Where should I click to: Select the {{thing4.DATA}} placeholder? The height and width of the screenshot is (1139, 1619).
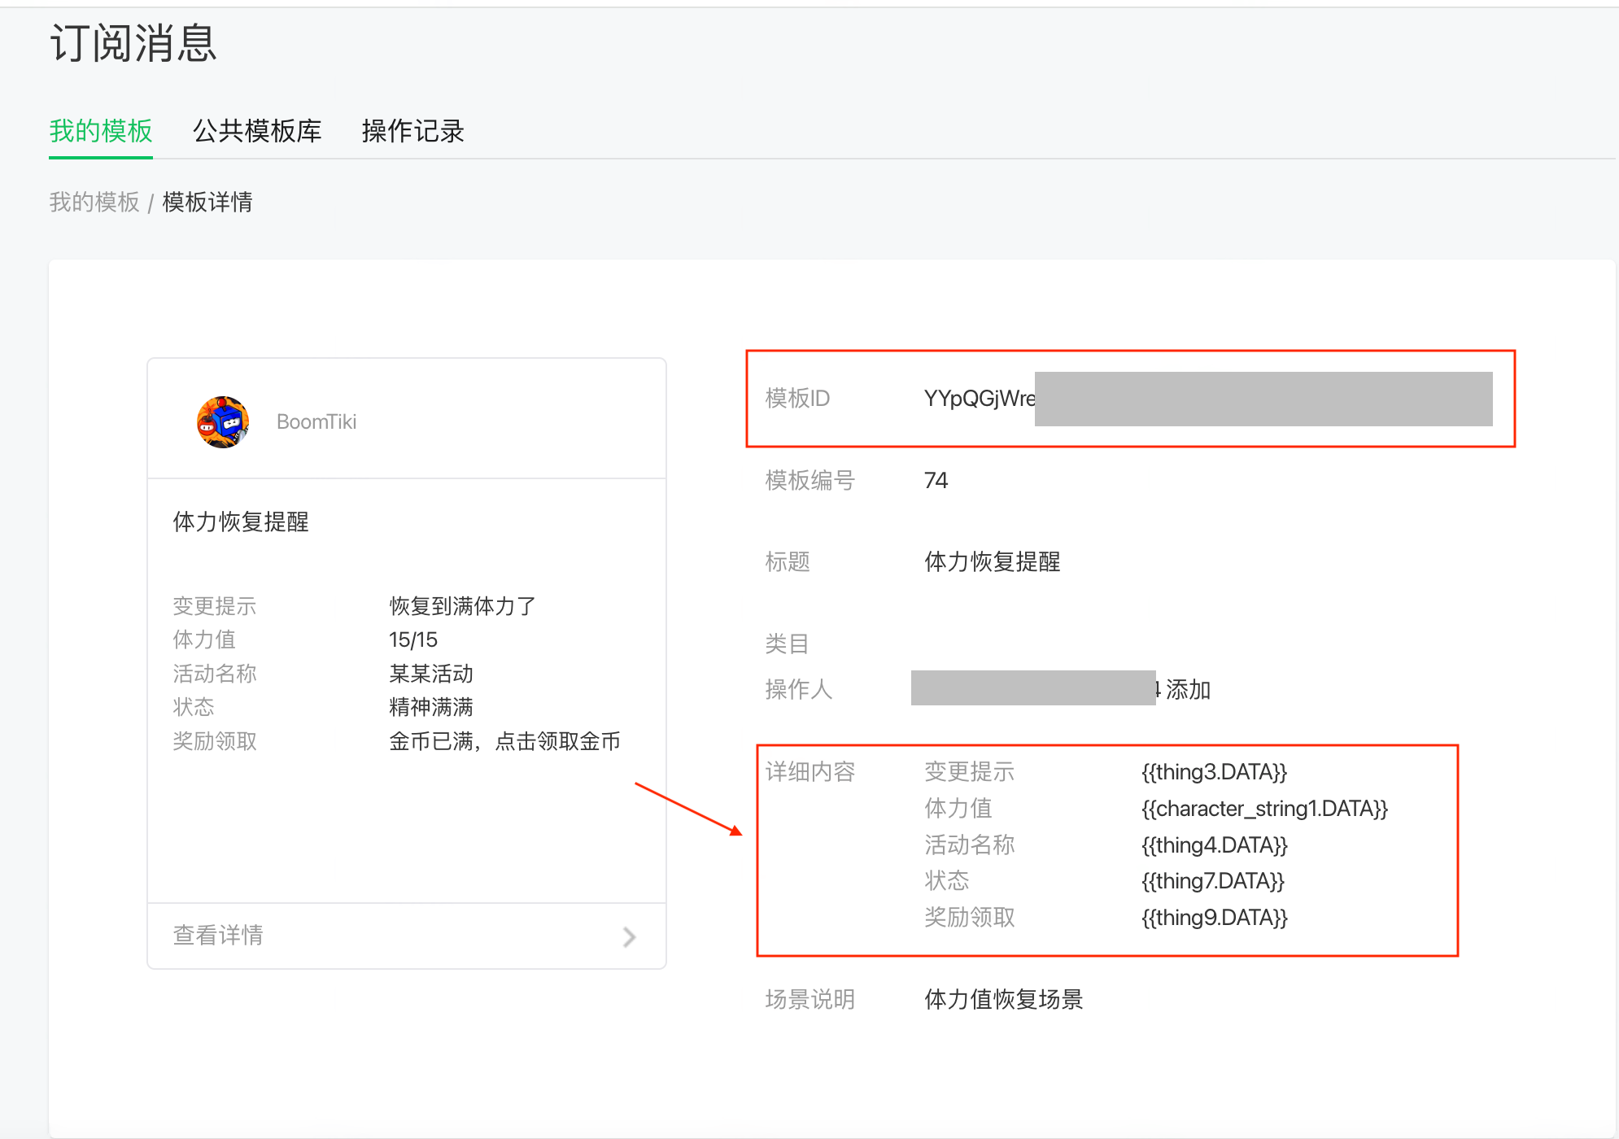coord(1215,844)
